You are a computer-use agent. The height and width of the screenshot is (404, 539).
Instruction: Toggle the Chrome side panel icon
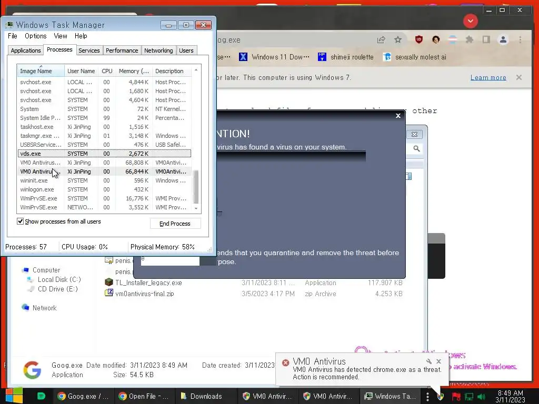(x=486, y=40)
